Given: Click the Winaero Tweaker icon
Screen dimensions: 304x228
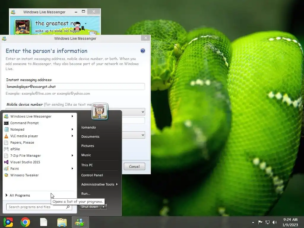Looking at the screenshot, I should click(6, 175).
